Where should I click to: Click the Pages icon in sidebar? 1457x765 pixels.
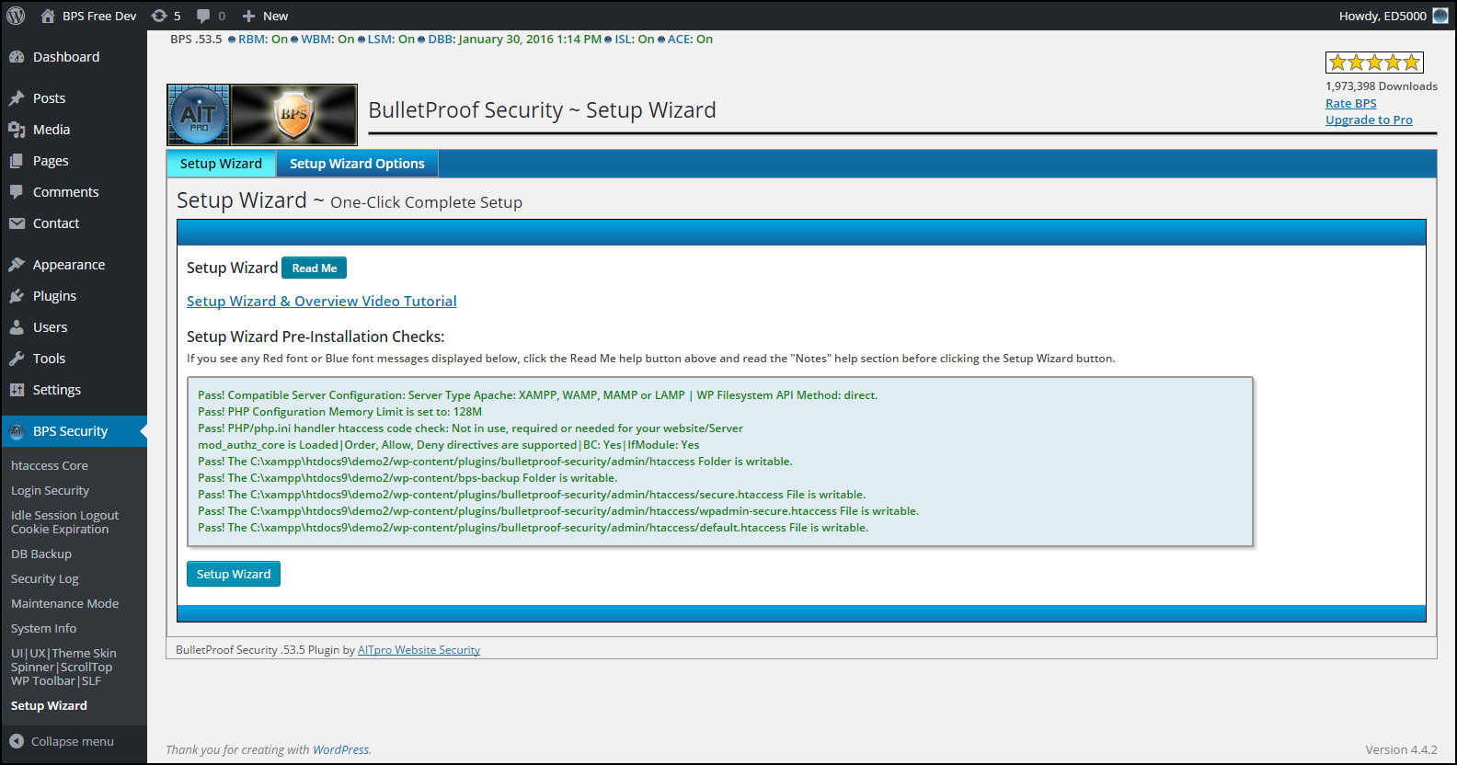pyautogui.click(x=17, y=161)
